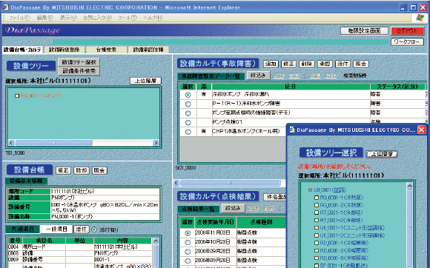Select the radio button for 冷却水ポンプ 冷却水漏れ row
The width and height of the screenshot is (430, 268).
188,95
